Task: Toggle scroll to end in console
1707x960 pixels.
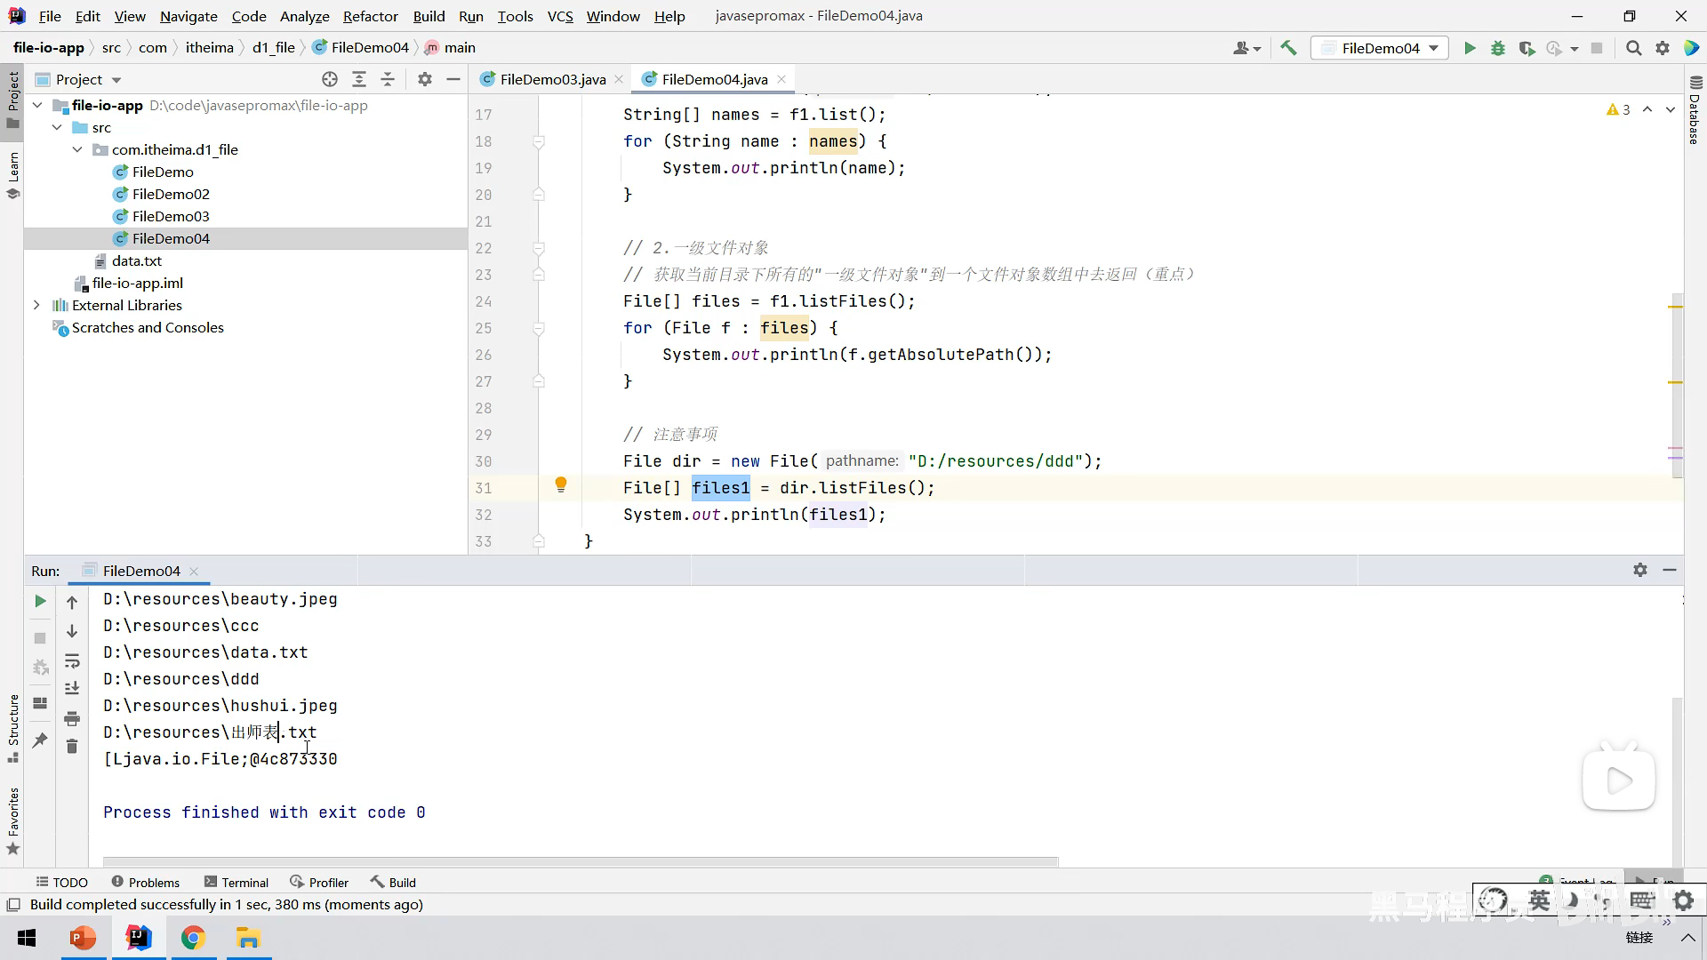Action: [x=72, y=689]
